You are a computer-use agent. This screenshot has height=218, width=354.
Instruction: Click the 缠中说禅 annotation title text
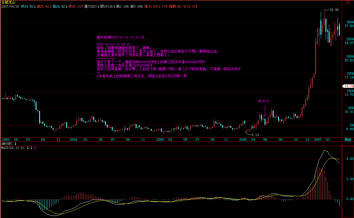point(120,37)
